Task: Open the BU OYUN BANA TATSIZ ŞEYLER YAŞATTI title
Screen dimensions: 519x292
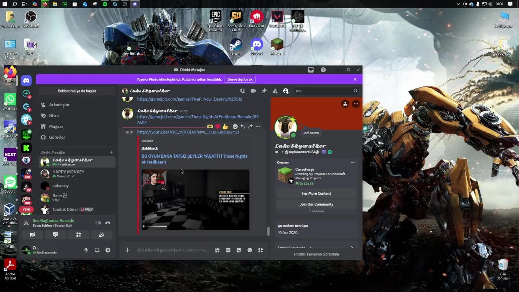Action: click(x=195, y=159)
